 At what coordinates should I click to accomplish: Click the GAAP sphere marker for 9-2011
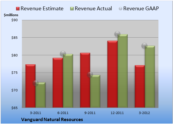90,75
